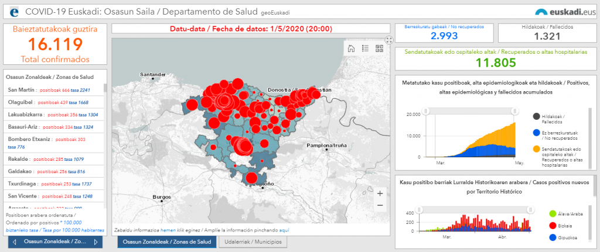
Task: Click the 'hemen' link below the map
Action: (168, 230)
